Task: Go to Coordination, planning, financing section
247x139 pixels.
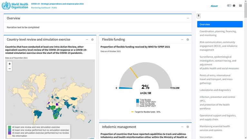Action: [220, 33]
